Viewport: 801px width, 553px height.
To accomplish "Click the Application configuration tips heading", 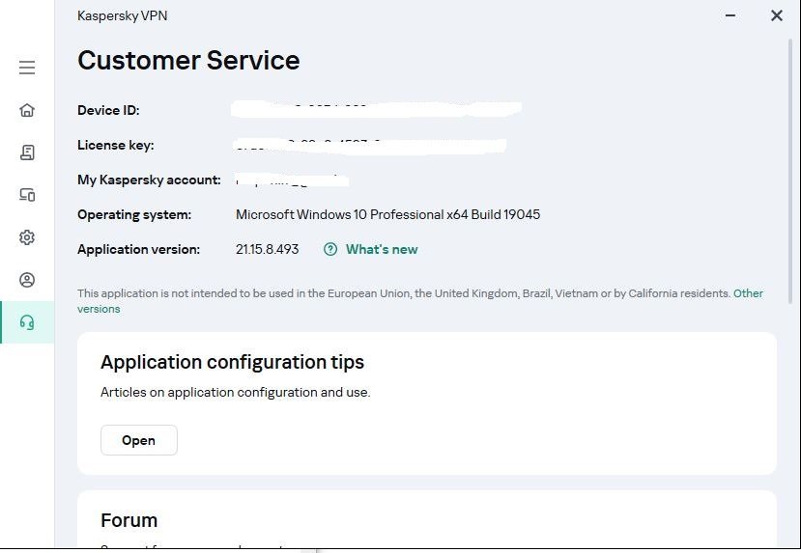I will pos(232,363).
